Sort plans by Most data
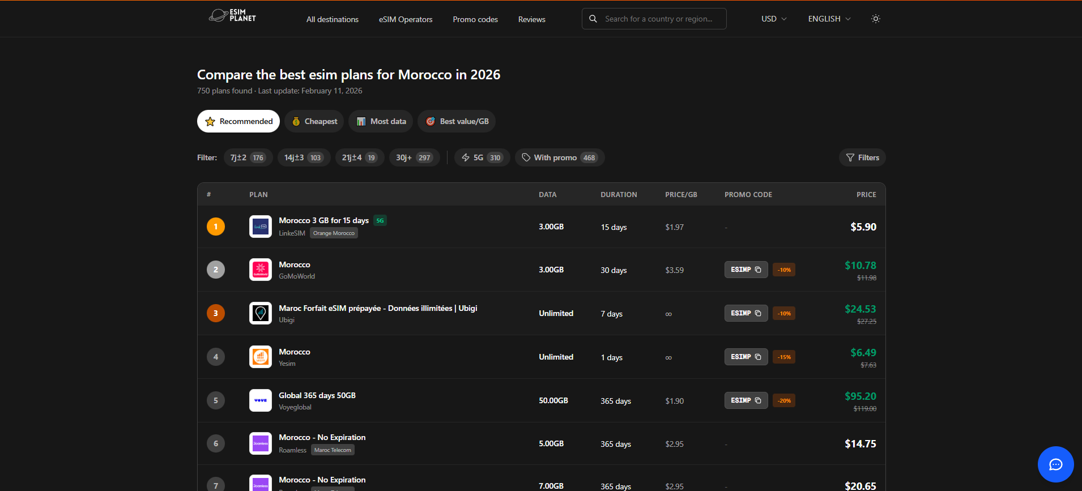1082x491 pixels. [381, 121]
